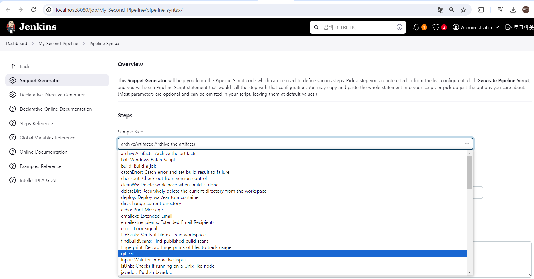Select 'cleanWs: Delete workspace when build is done'

[x=292, y=185]
